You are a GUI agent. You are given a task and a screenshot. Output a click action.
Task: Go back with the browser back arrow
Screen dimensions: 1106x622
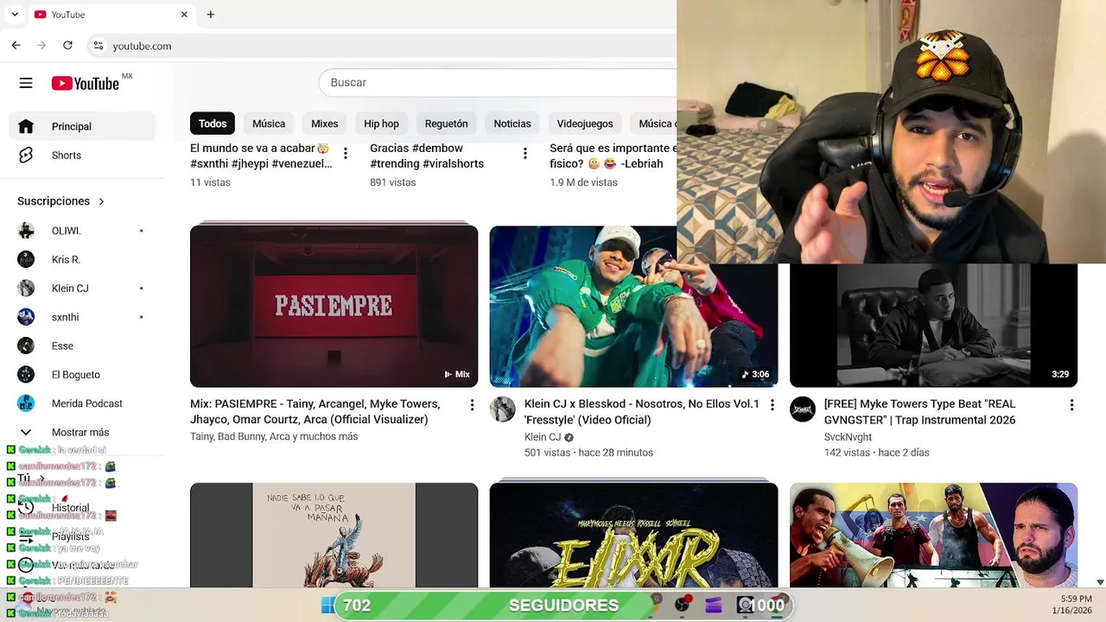click(16, 46)
